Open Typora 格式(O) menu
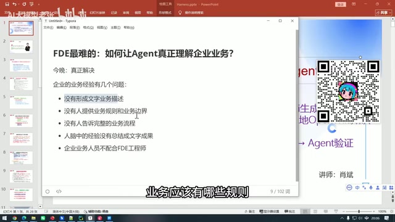Image resolution: width=395 pixels, height=222 pixels. point(88,27)
